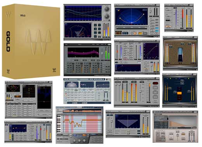Toggle the yellow button in Doppler bottom row
Image resolution: width=202 pixels, height=147 pixels.
pyautogui.click(x=140, y=33)
